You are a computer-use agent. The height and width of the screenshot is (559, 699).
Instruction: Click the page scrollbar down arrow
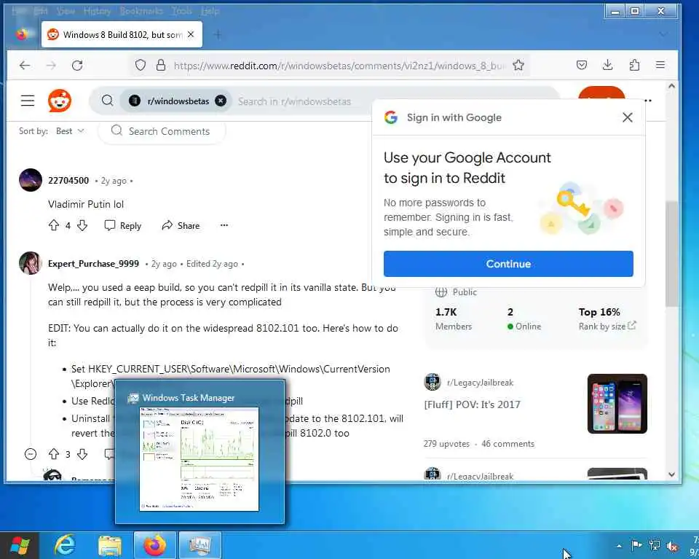click(672, 474)
